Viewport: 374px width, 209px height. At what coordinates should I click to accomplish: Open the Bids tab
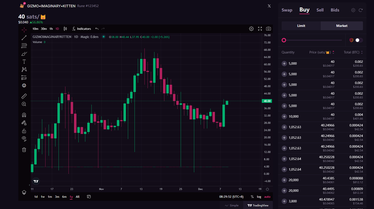point(335,10)
